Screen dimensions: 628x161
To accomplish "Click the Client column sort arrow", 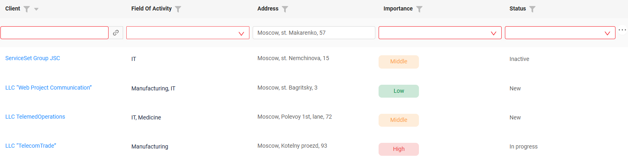I will pyautogui.click(x=36, y=9).
